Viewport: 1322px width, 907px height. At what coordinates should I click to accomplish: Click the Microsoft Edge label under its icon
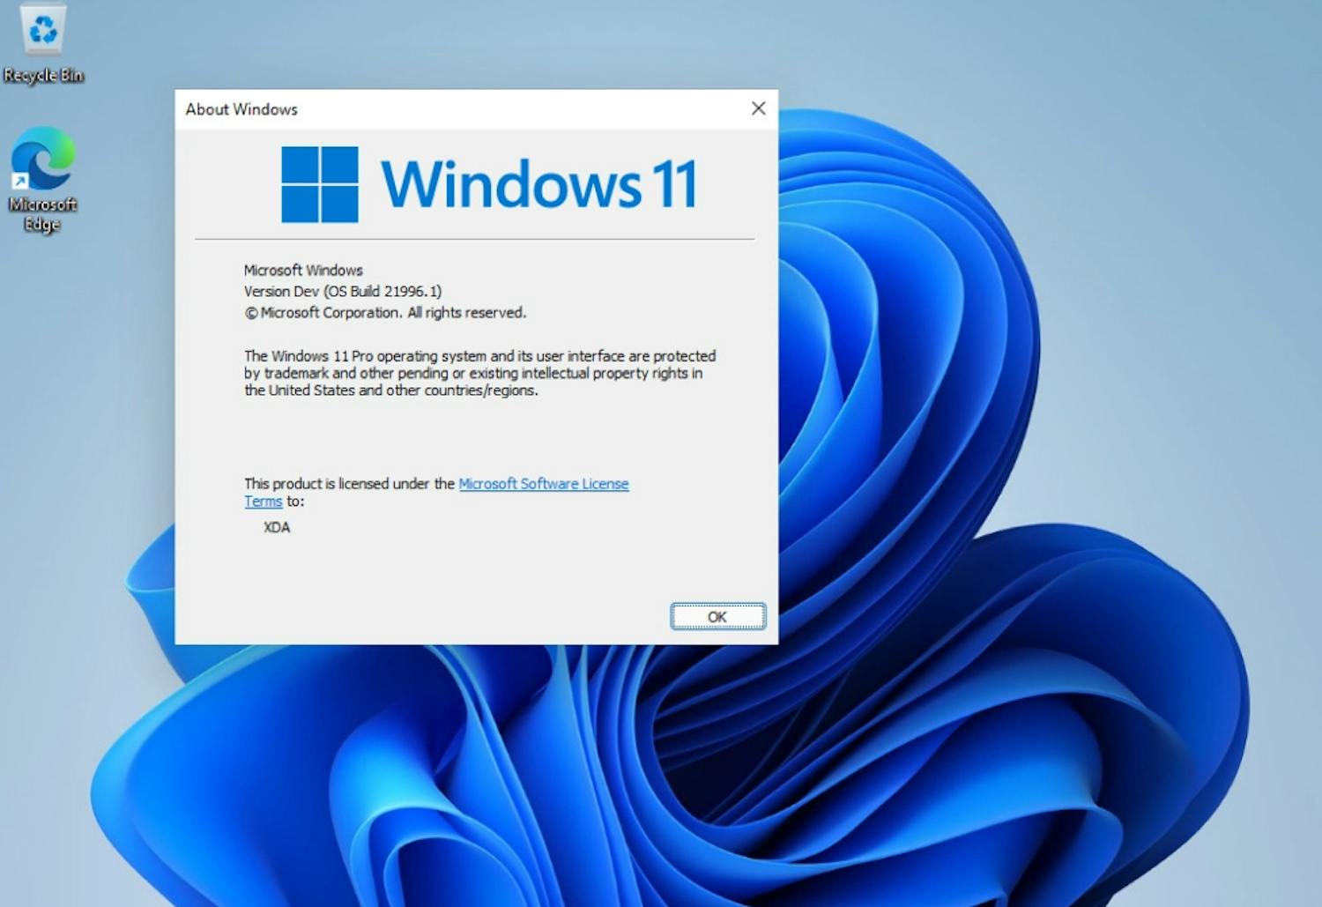pos(41,214)
